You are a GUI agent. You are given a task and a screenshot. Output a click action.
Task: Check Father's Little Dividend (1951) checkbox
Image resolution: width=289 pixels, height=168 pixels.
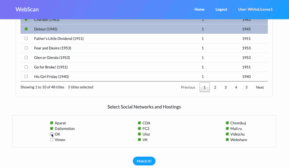pyautogui.click(x=26, y=38)
